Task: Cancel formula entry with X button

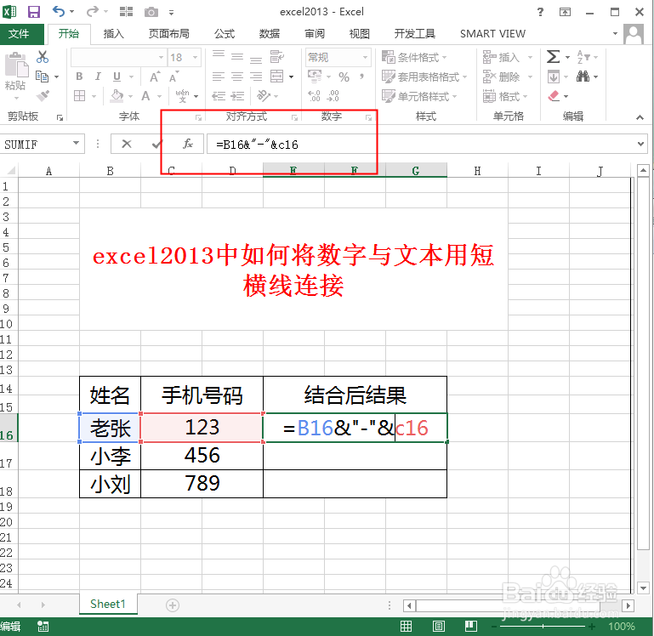Action: (127, 144)
